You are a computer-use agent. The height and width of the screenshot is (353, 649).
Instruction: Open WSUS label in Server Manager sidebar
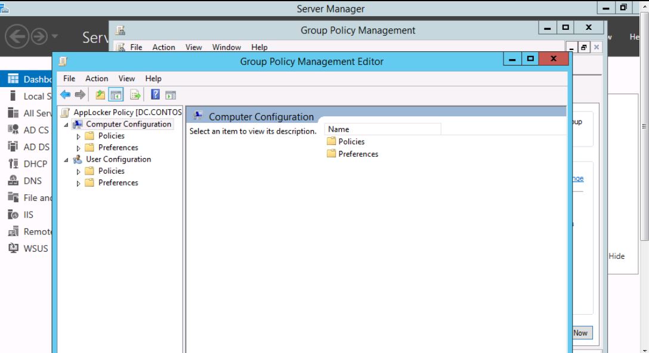point(36,249)
